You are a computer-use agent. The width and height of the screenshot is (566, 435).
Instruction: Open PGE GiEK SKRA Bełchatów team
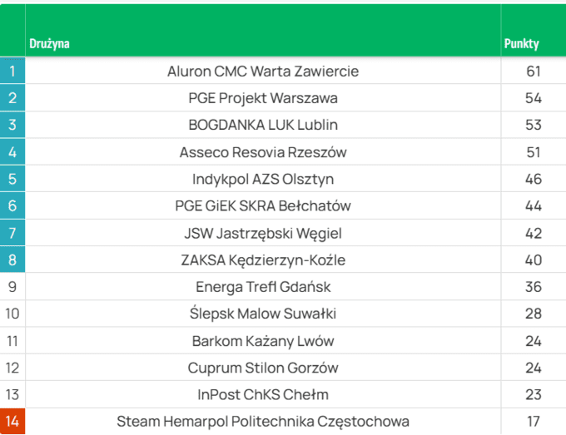pyautogui.click(x=263, y=206)
